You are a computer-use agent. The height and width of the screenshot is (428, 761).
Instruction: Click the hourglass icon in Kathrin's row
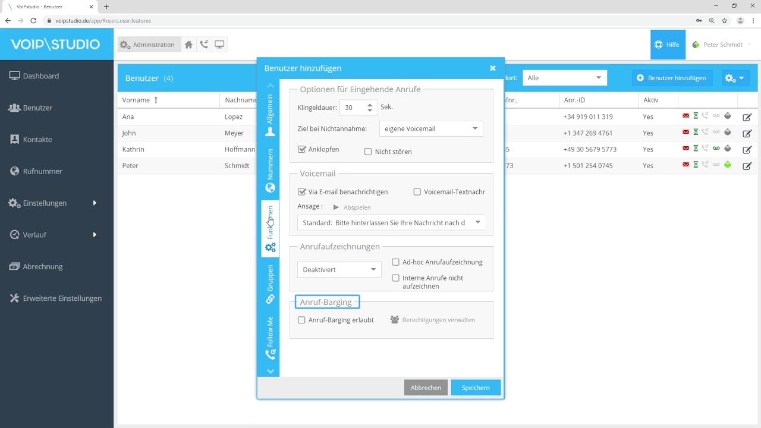696,149
